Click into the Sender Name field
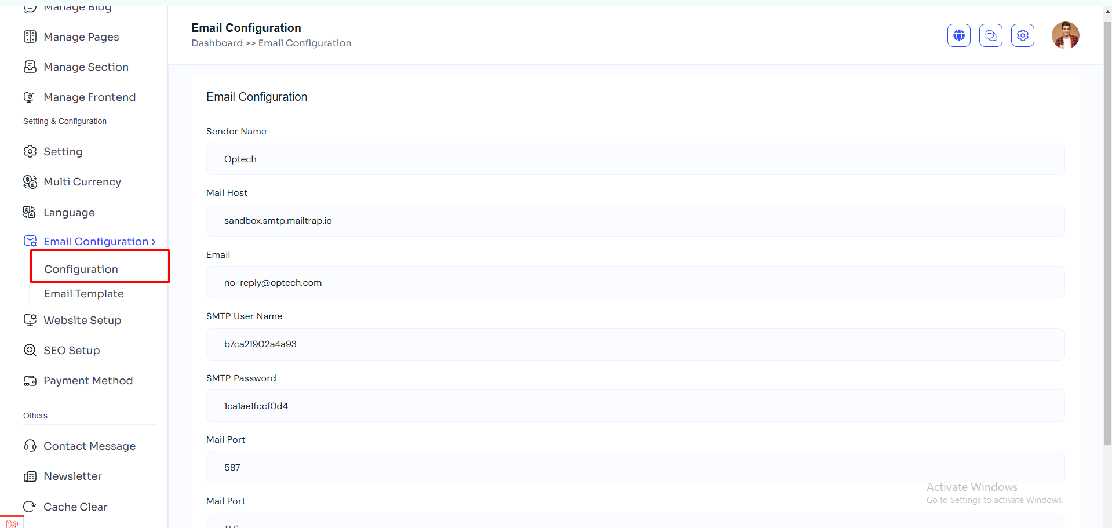Screen dimensions: 1112x528 (635, 159)
